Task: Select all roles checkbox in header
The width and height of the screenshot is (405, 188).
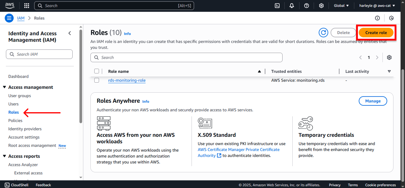Action: click(x=97, y=71)
